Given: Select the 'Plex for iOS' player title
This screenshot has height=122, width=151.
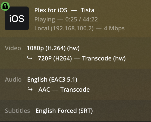Looking at the screenshot, I should pos(51,10).
